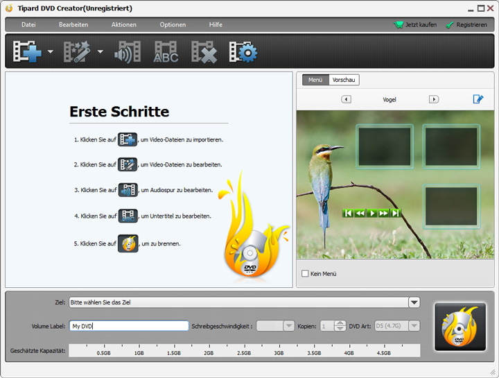Click edit video icon in step 2

point(128,164)
